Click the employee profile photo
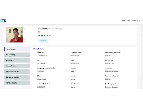The width and height of the screenshot is (143, 107). coord(15,35)
